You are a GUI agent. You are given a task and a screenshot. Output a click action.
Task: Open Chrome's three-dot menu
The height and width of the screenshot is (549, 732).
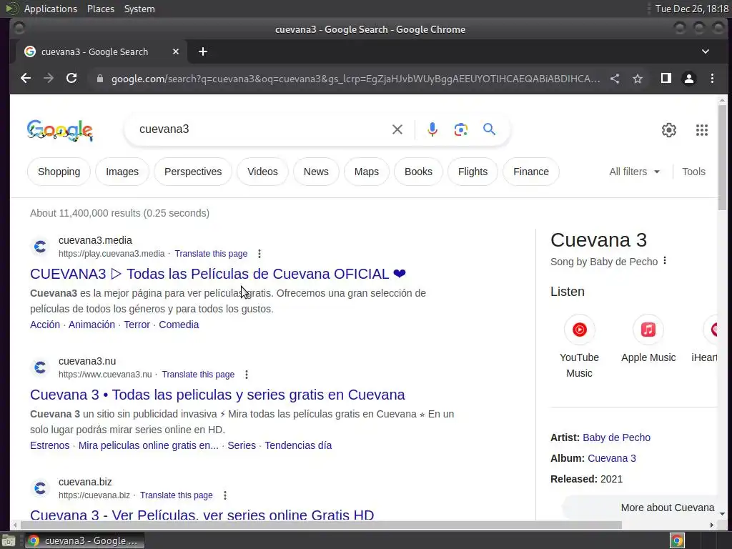click(712, 79)
